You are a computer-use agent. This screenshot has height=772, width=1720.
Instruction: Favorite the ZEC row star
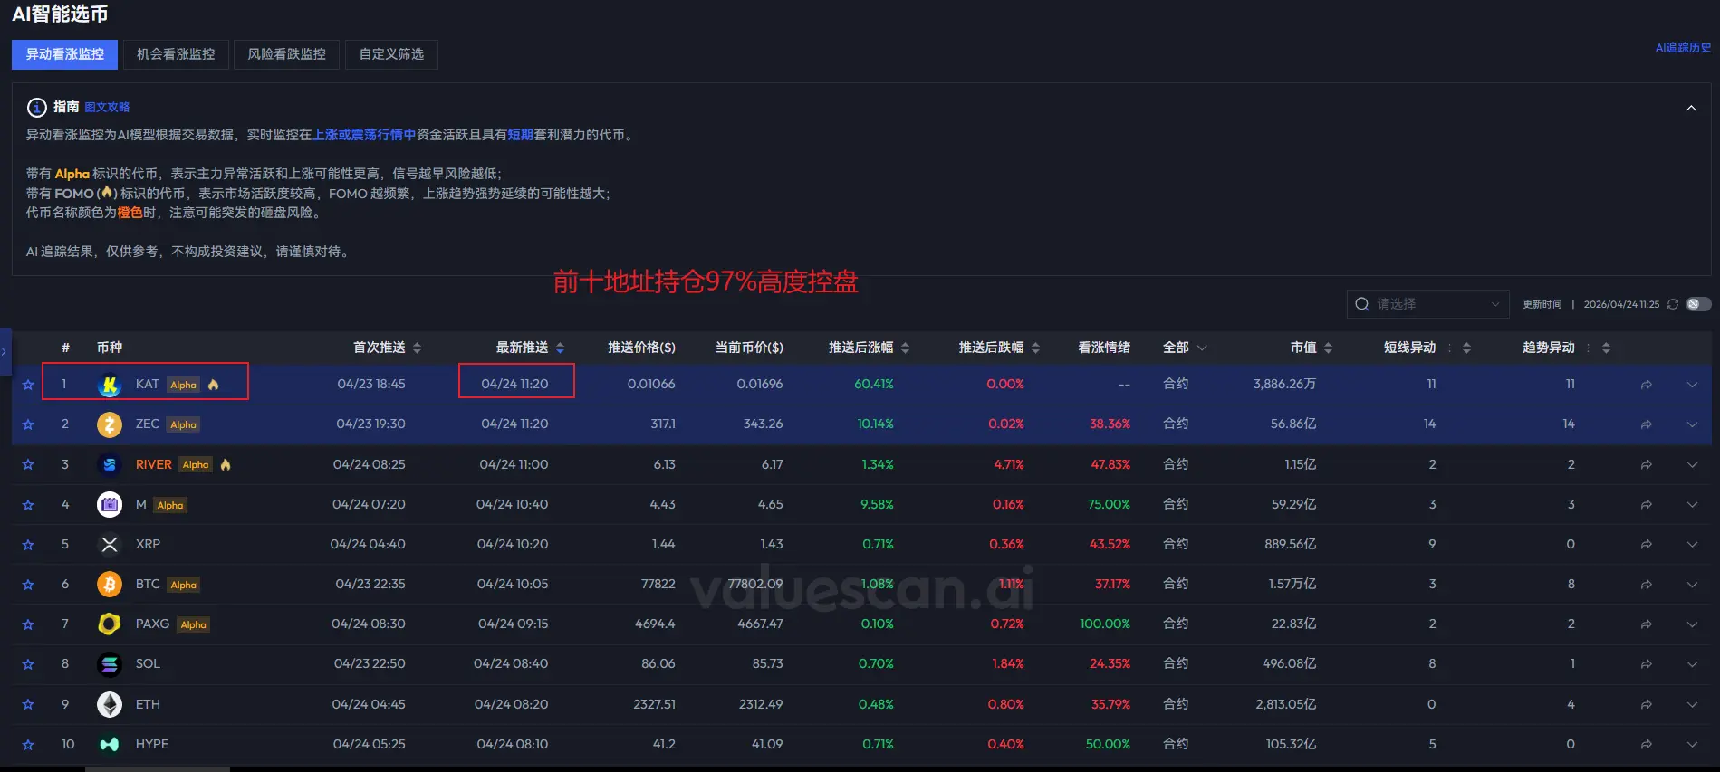point(28,424)
